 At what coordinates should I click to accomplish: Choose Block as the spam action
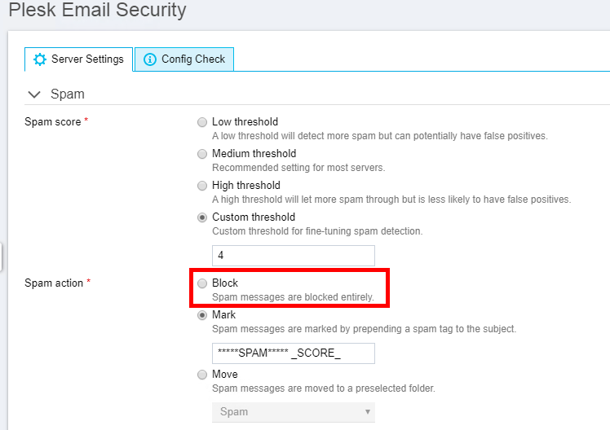(x=201, y=283)
